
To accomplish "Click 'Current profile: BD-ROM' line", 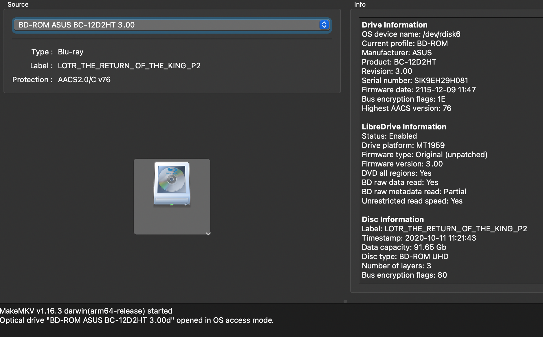I will point(405,43).
